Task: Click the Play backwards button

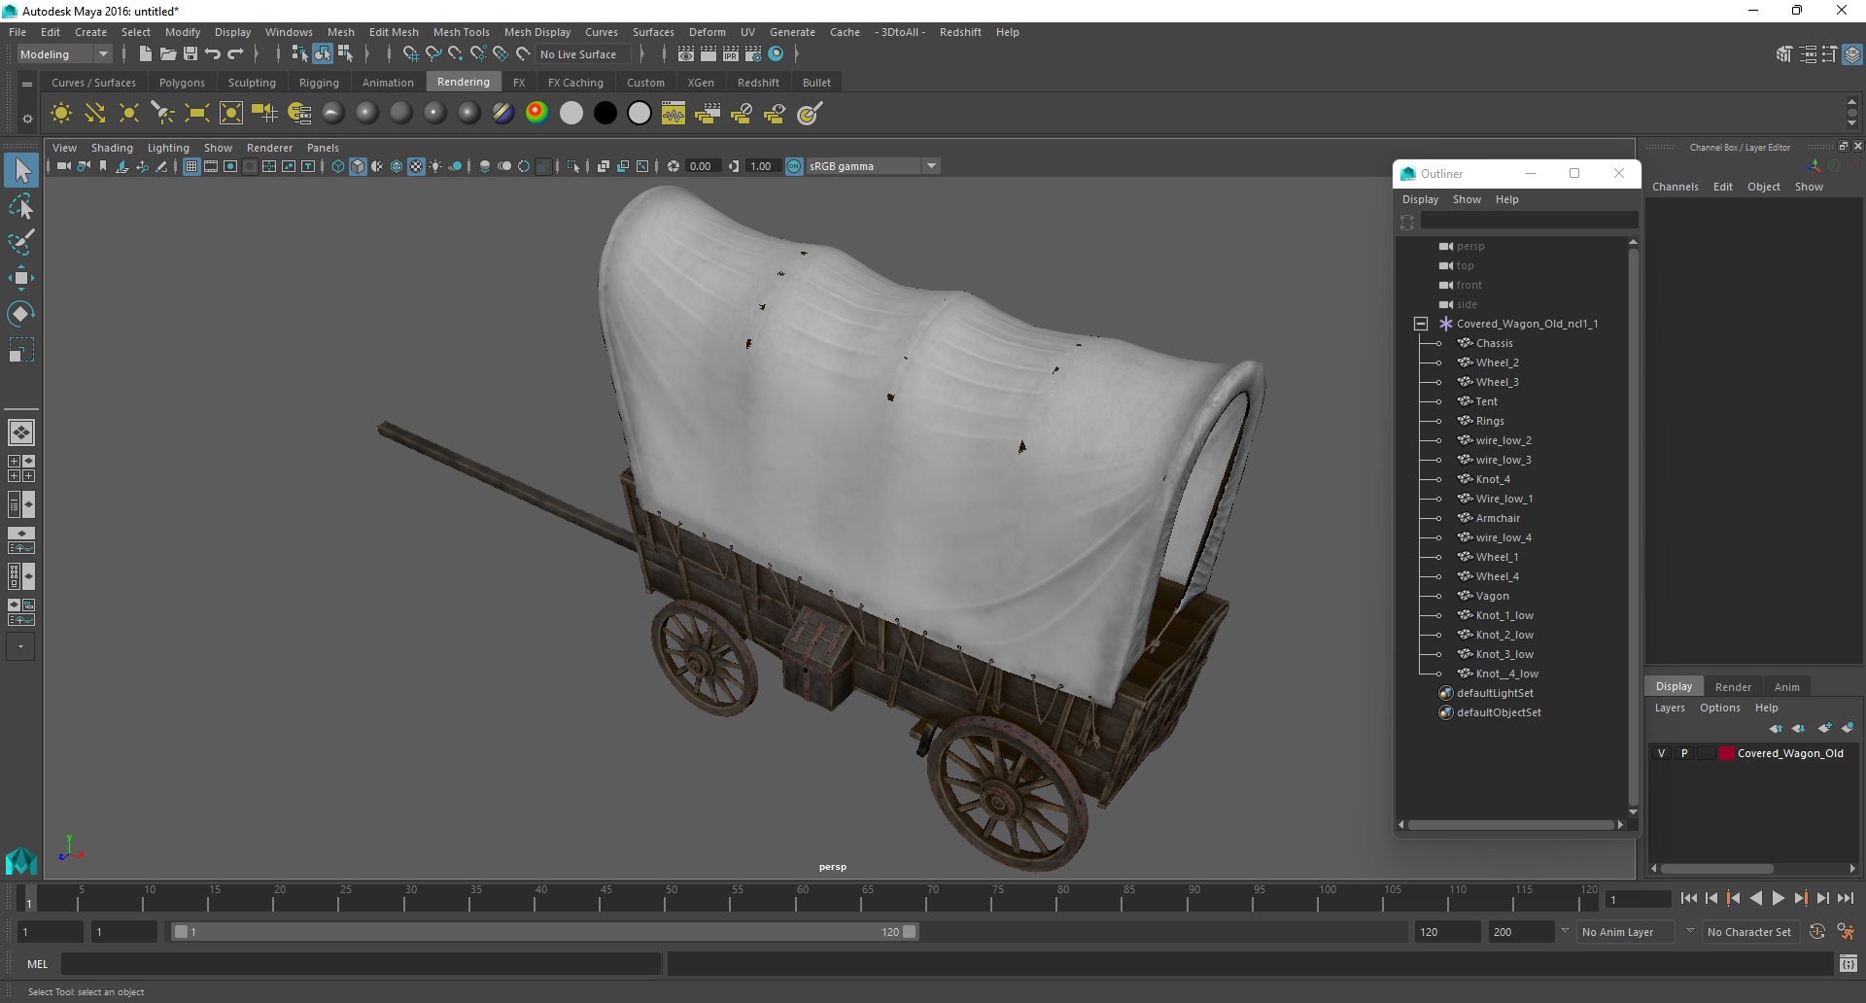Action: point(1755,899)
